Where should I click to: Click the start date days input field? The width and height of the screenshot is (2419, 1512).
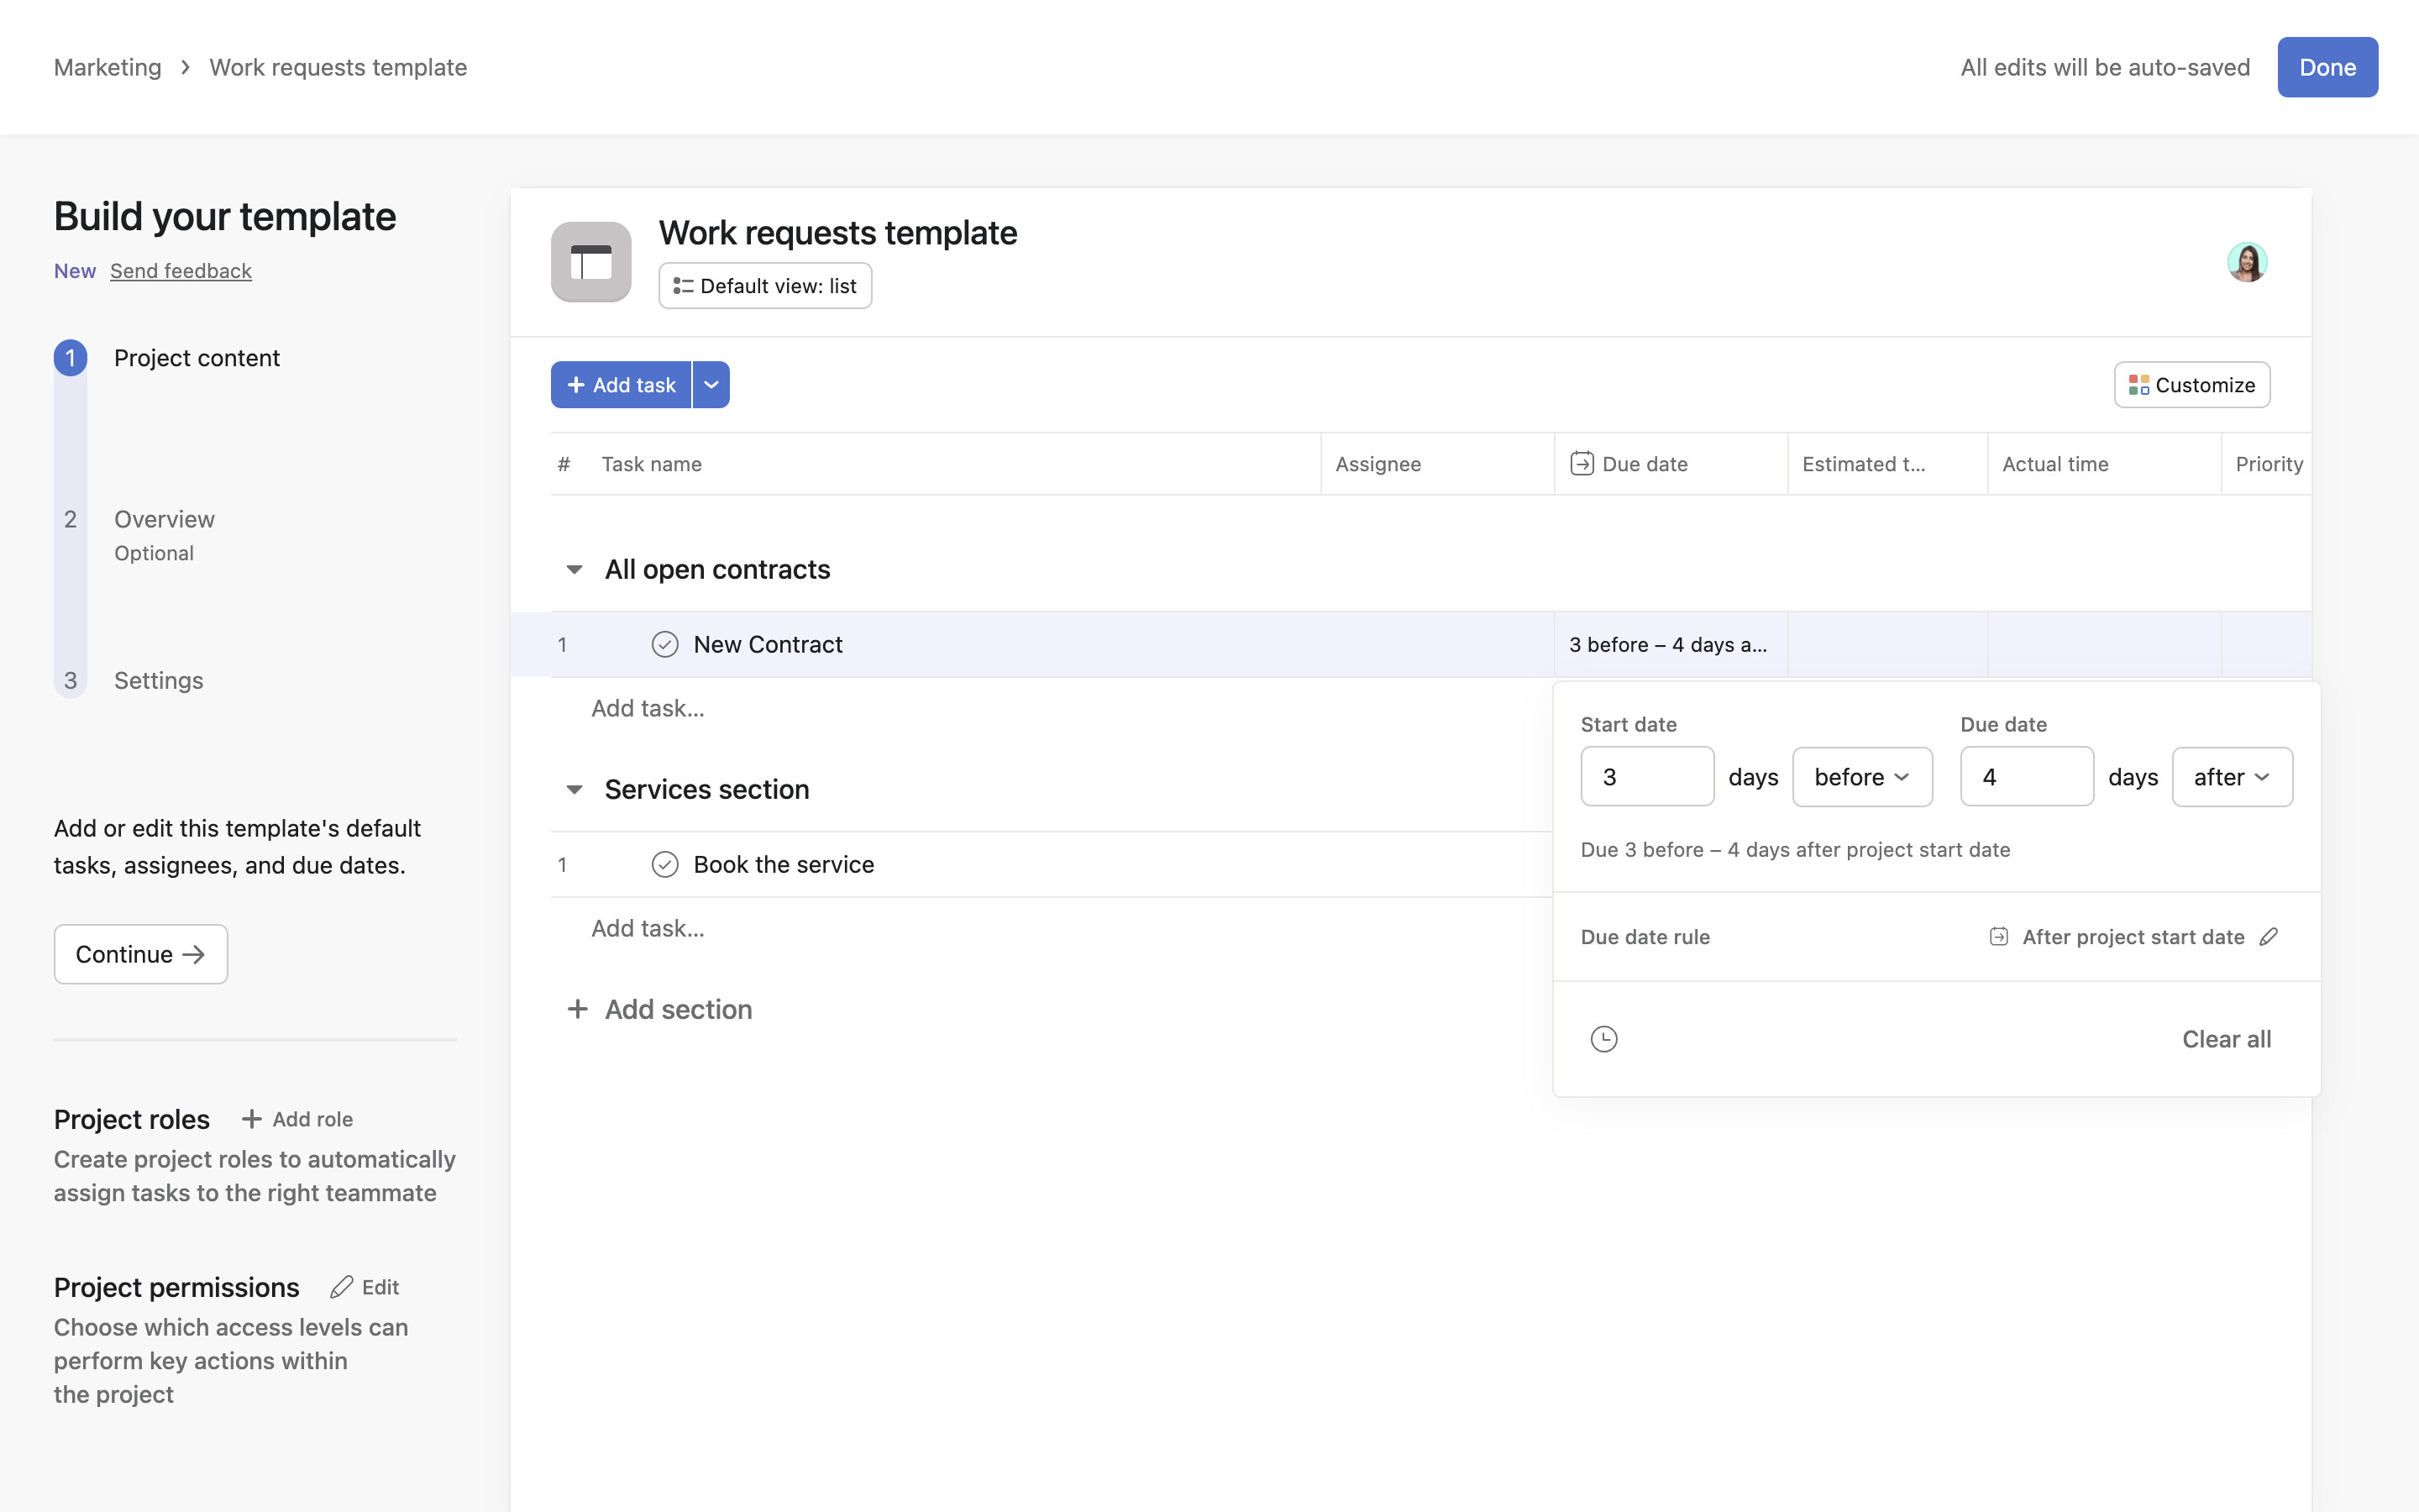(1646, 777)
